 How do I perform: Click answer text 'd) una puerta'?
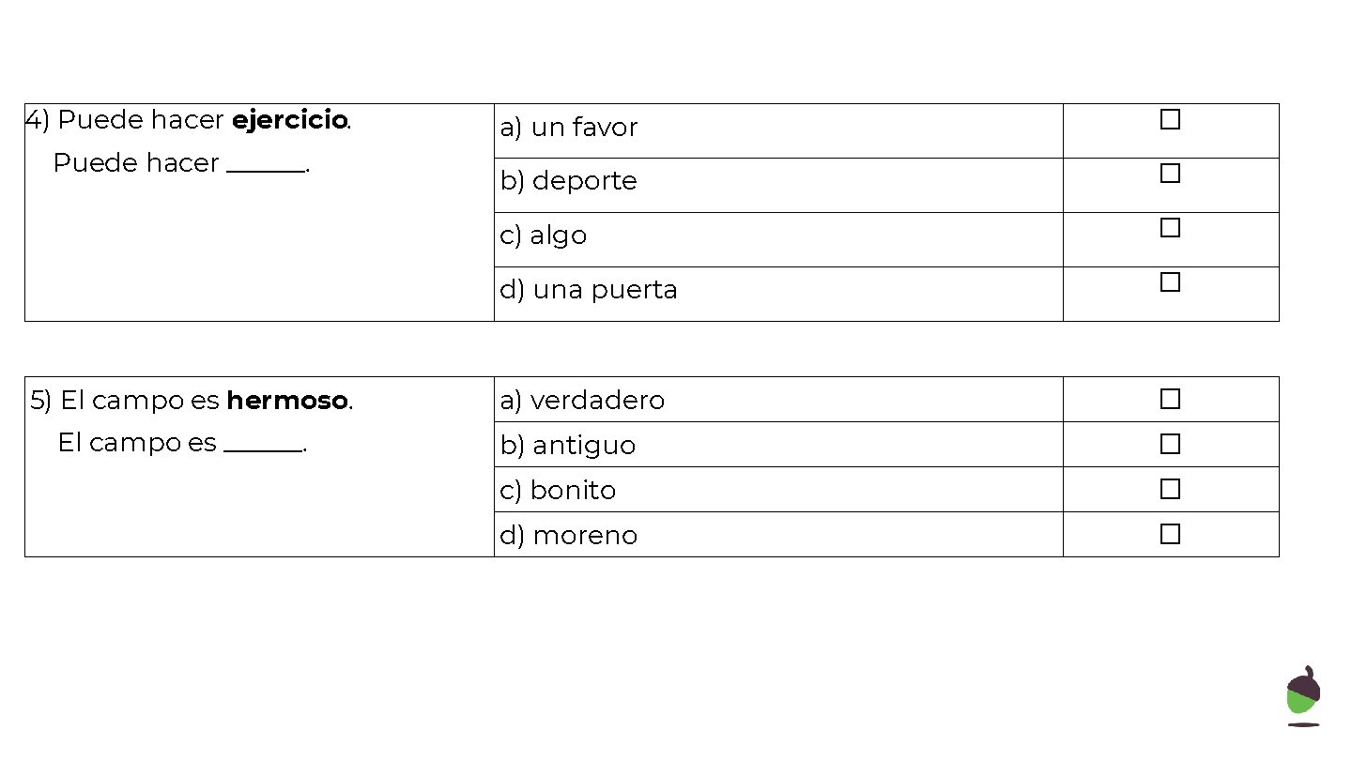tap(588, 290)
